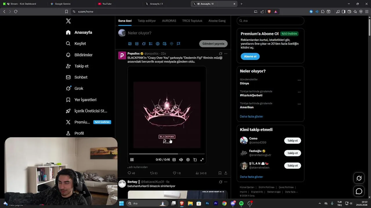
Task: Open Grok in sidebar
Action: (x=74, y=88)
